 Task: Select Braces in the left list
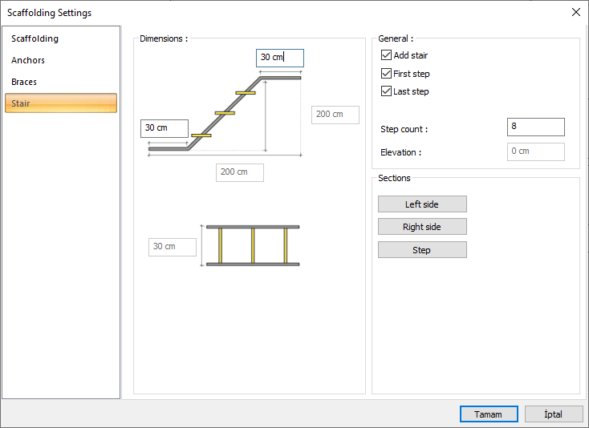[x=25, y=82]
